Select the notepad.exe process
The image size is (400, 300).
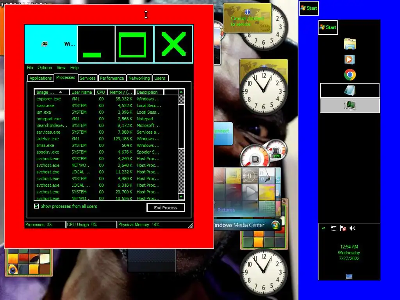pos(106,119)
